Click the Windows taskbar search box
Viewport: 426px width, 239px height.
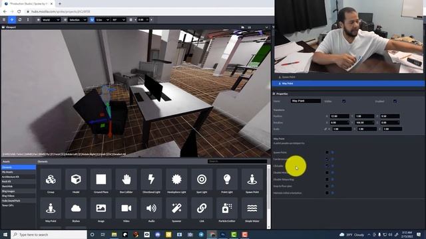point(49,234)
